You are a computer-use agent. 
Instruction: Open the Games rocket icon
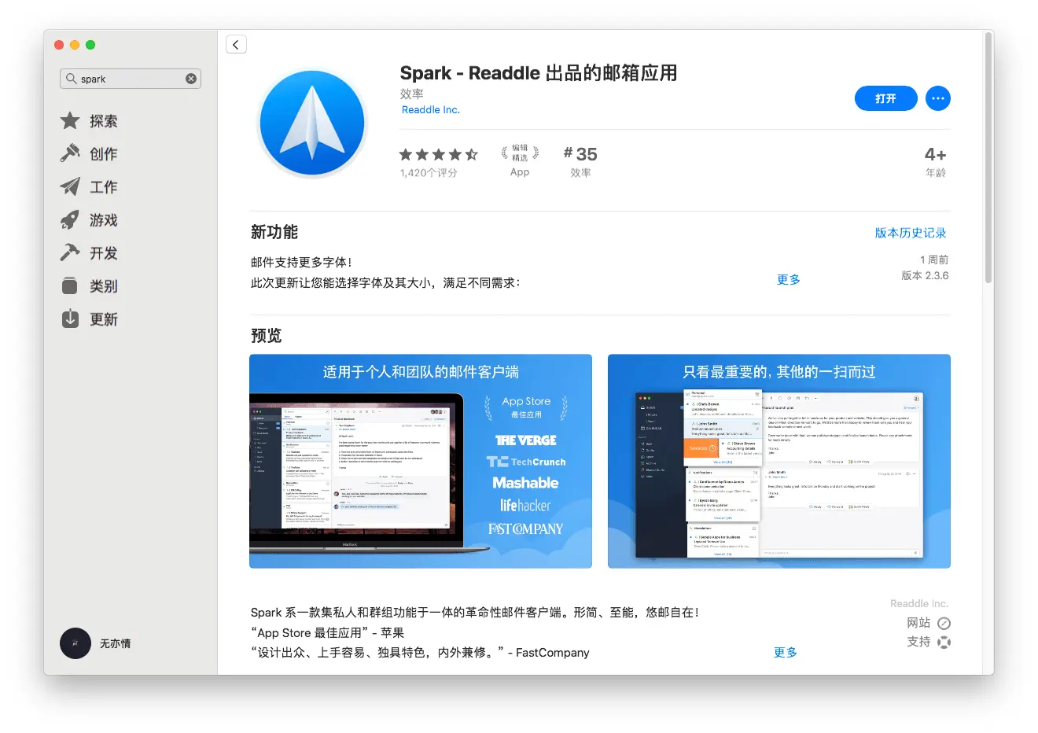[x=72, y=219]
